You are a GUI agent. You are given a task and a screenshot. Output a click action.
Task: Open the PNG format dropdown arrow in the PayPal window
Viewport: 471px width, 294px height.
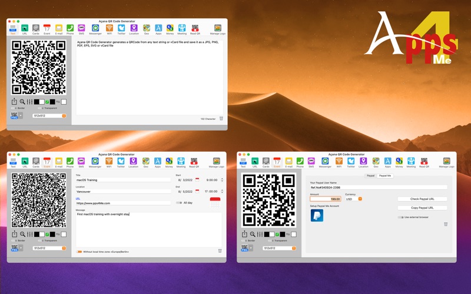pyautogui.click(x=251, y=248)
